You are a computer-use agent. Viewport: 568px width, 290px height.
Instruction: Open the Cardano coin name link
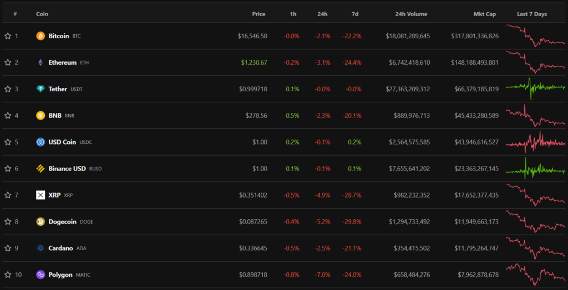point(60,248)
